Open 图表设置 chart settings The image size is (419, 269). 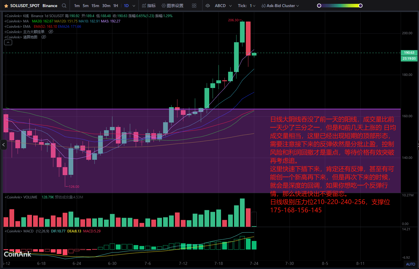tap(173, 6)
